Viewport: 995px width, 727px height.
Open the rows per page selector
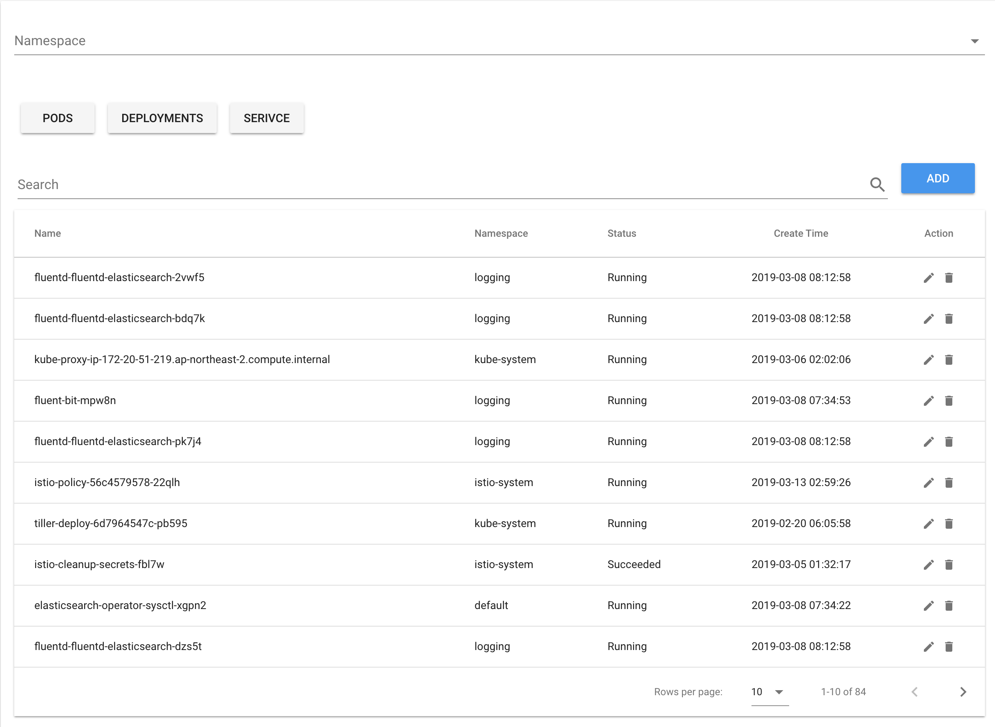[x=768, y=692]
